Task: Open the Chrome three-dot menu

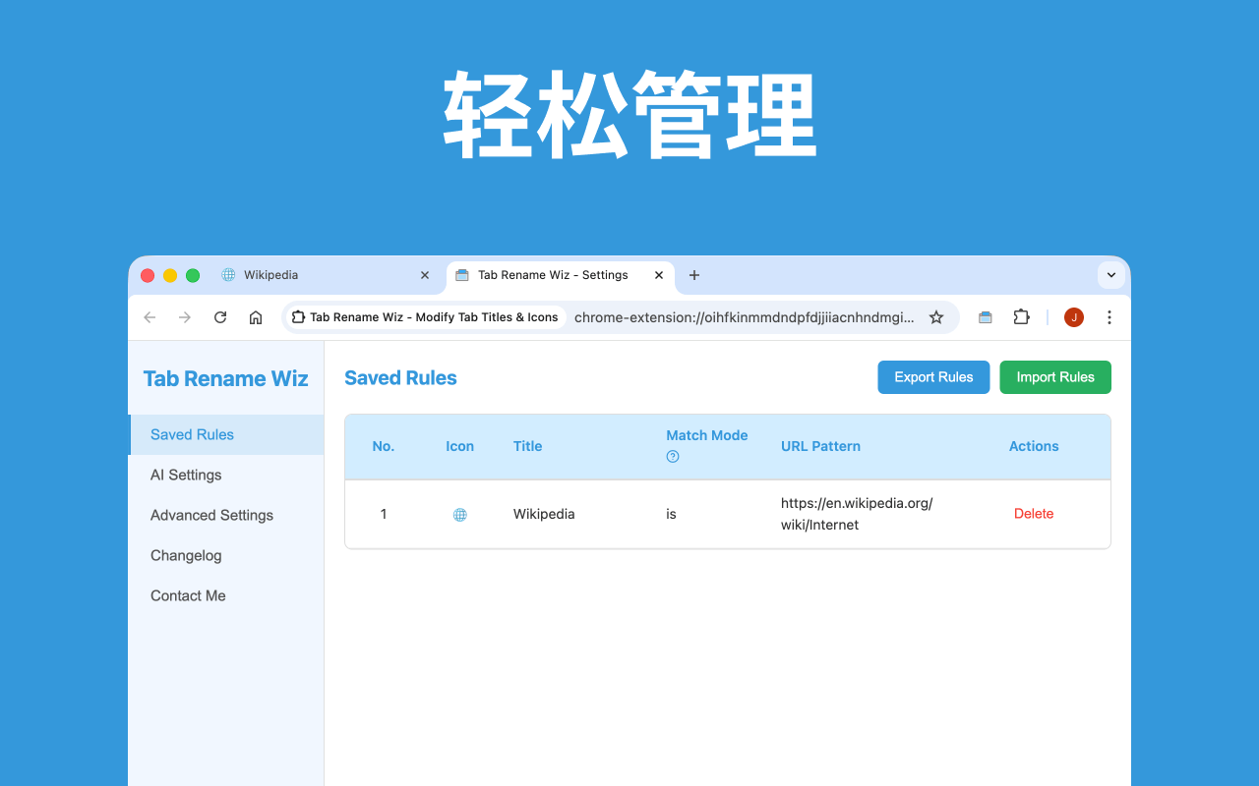Action: coord(1109,316)
